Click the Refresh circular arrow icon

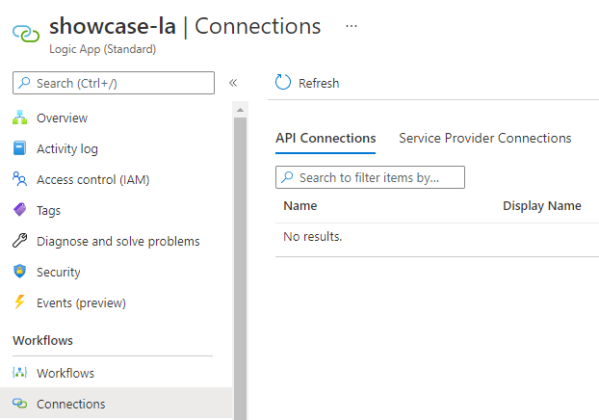click(x=283, y=82)
